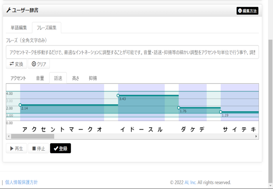Stop playback with the 停止 button
Screen dimensions: 273x189
point(38,148)
